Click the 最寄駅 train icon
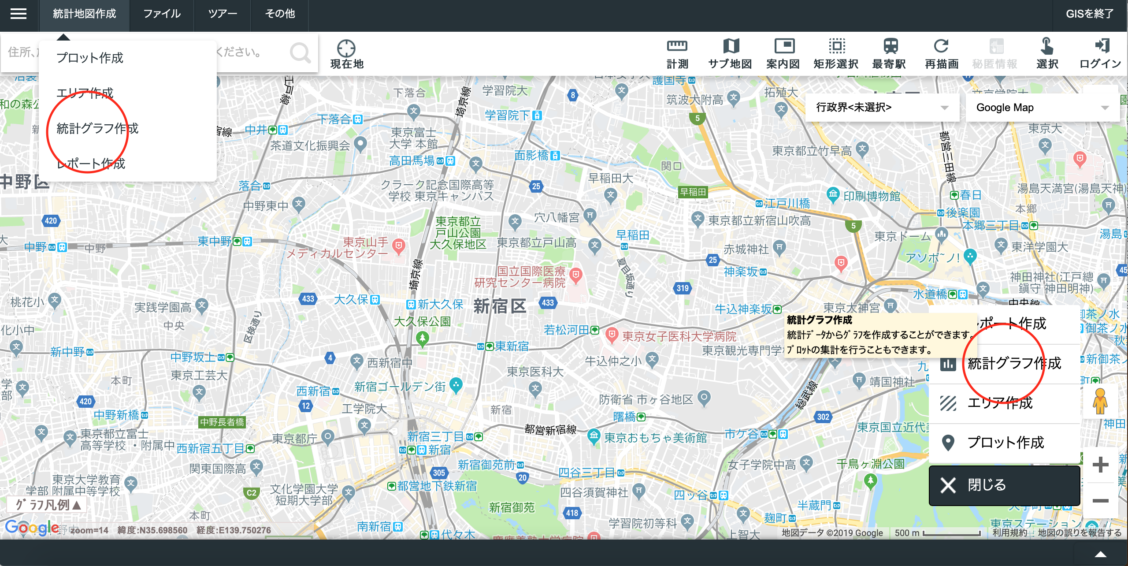 pos(890,46)
